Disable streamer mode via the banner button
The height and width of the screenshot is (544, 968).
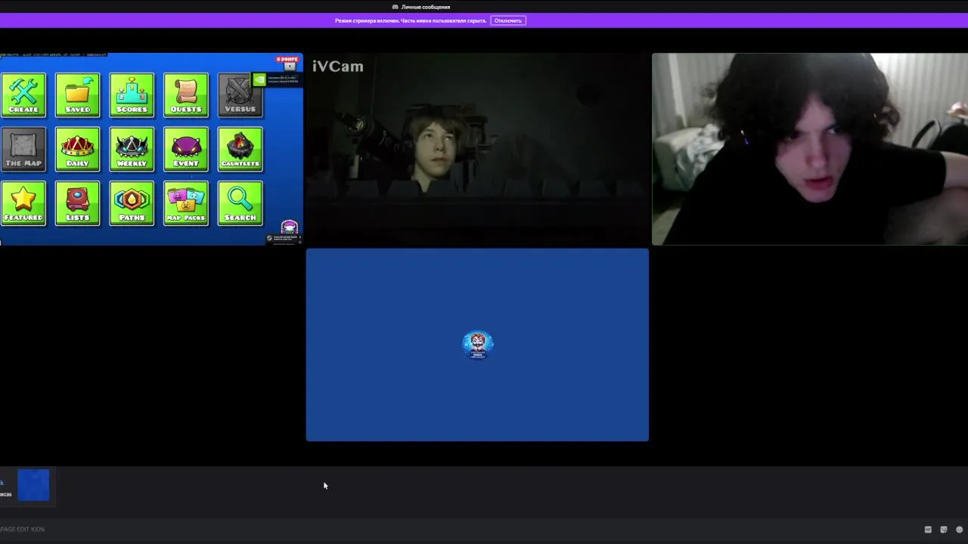click(508, 20)
